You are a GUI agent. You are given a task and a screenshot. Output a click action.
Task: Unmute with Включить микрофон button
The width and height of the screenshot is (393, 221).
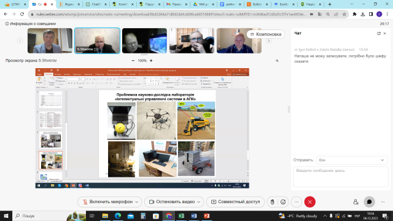[x=108, y=202]
